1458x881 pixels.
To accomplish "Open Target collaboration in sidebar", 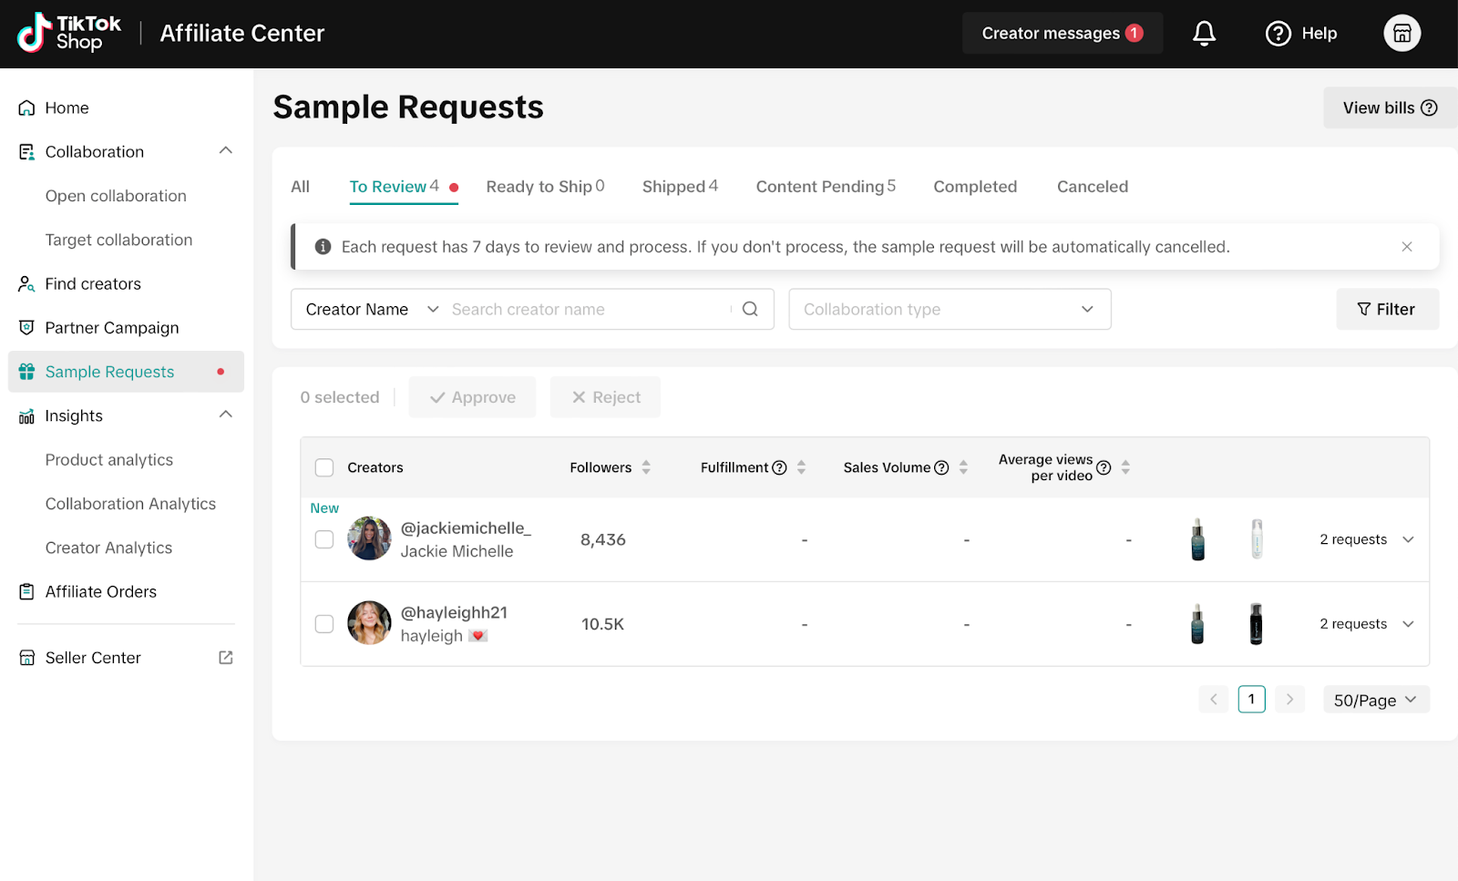I will [x=119, y=240].
